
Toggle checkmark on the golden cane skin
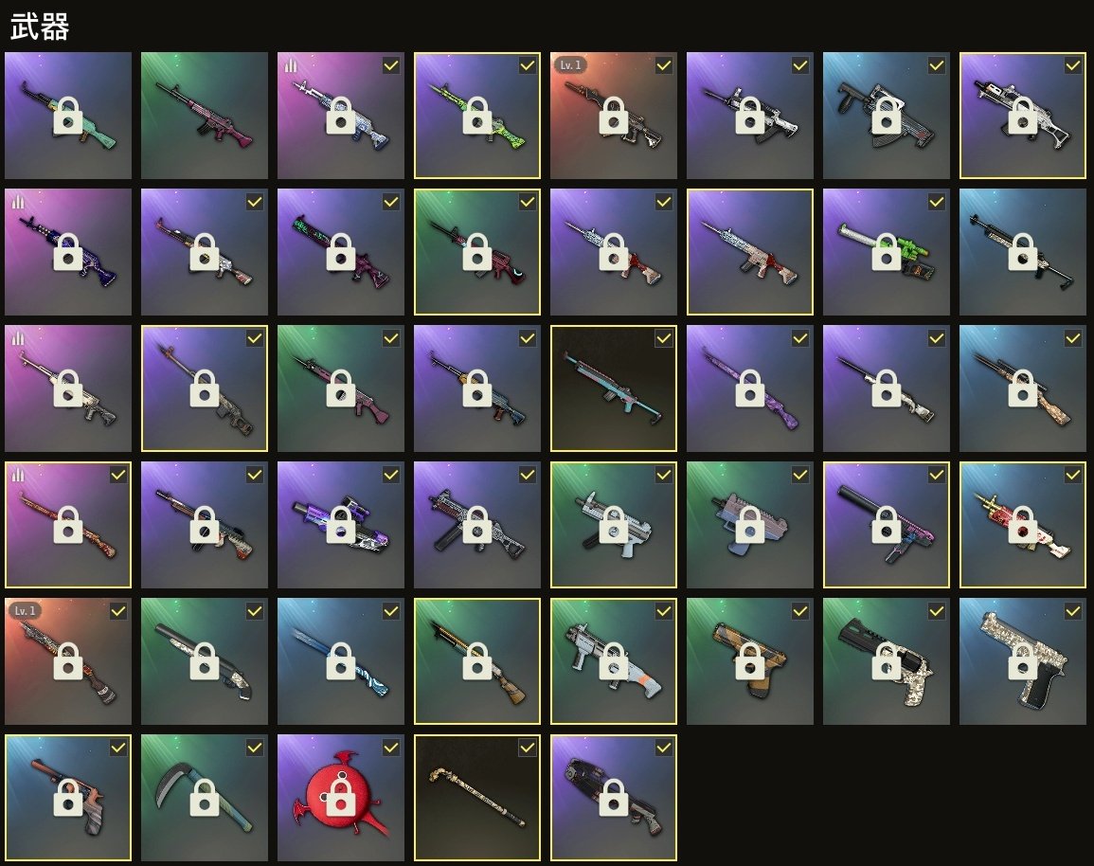(528, 748)
